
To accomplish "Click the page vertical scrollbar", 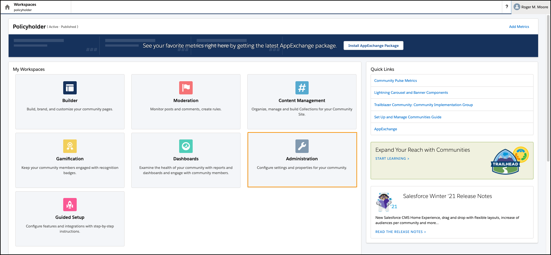I will [x=548, y=88].
